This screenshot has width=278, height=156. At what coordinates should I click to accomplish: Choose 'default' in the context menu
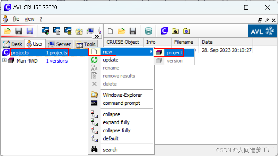(121, 138)
